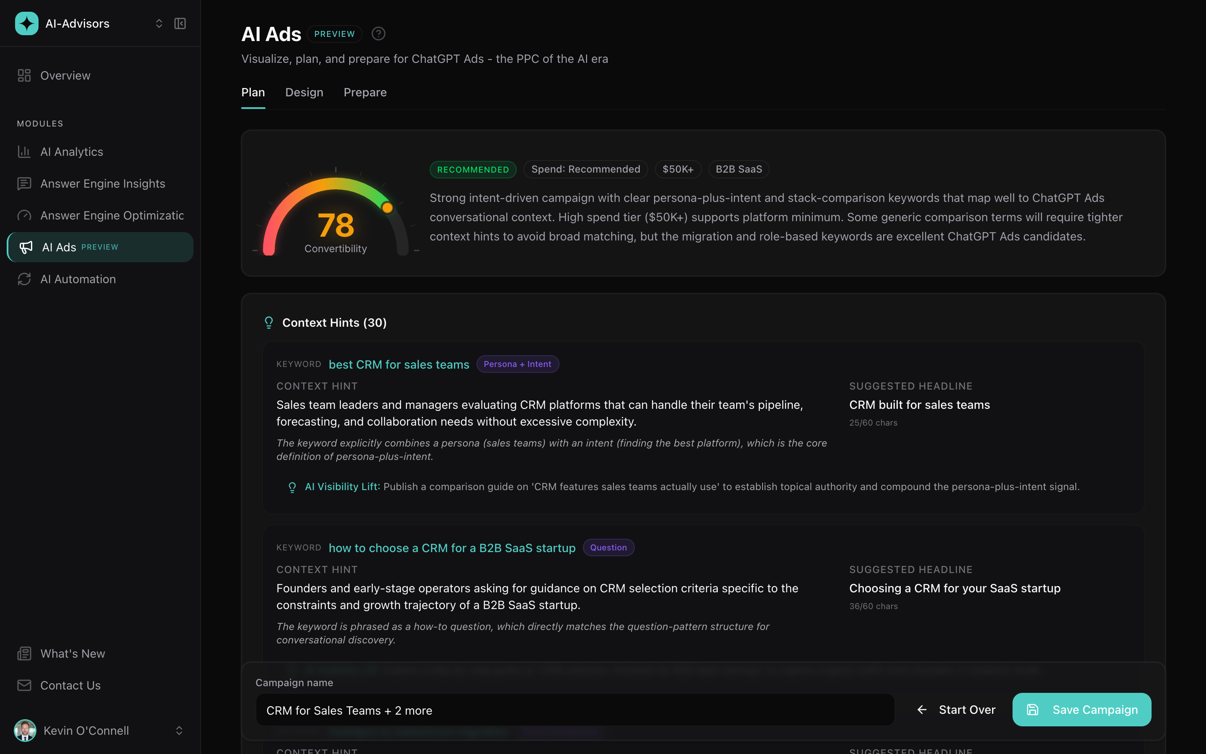Click the AI Ads megaphone icon
The height and width of the screenshot is (754, 1206).
26,247
